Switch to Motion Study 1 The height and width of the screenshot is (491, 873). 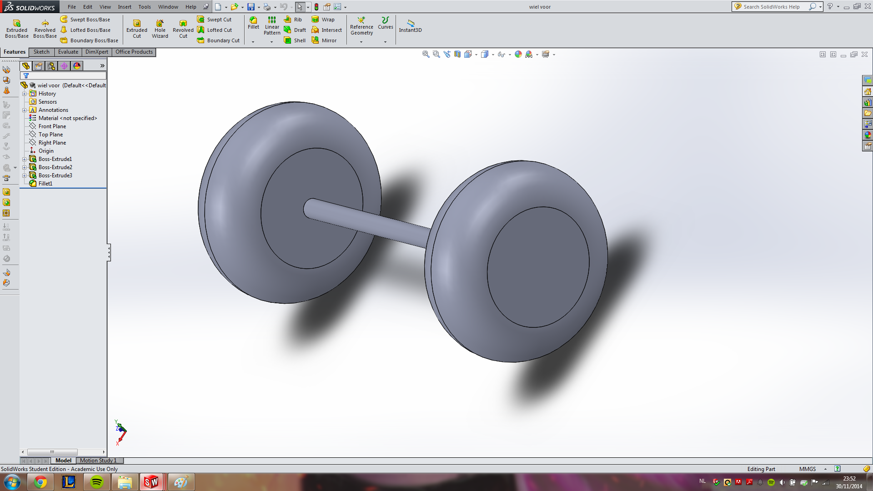point(99,460)
